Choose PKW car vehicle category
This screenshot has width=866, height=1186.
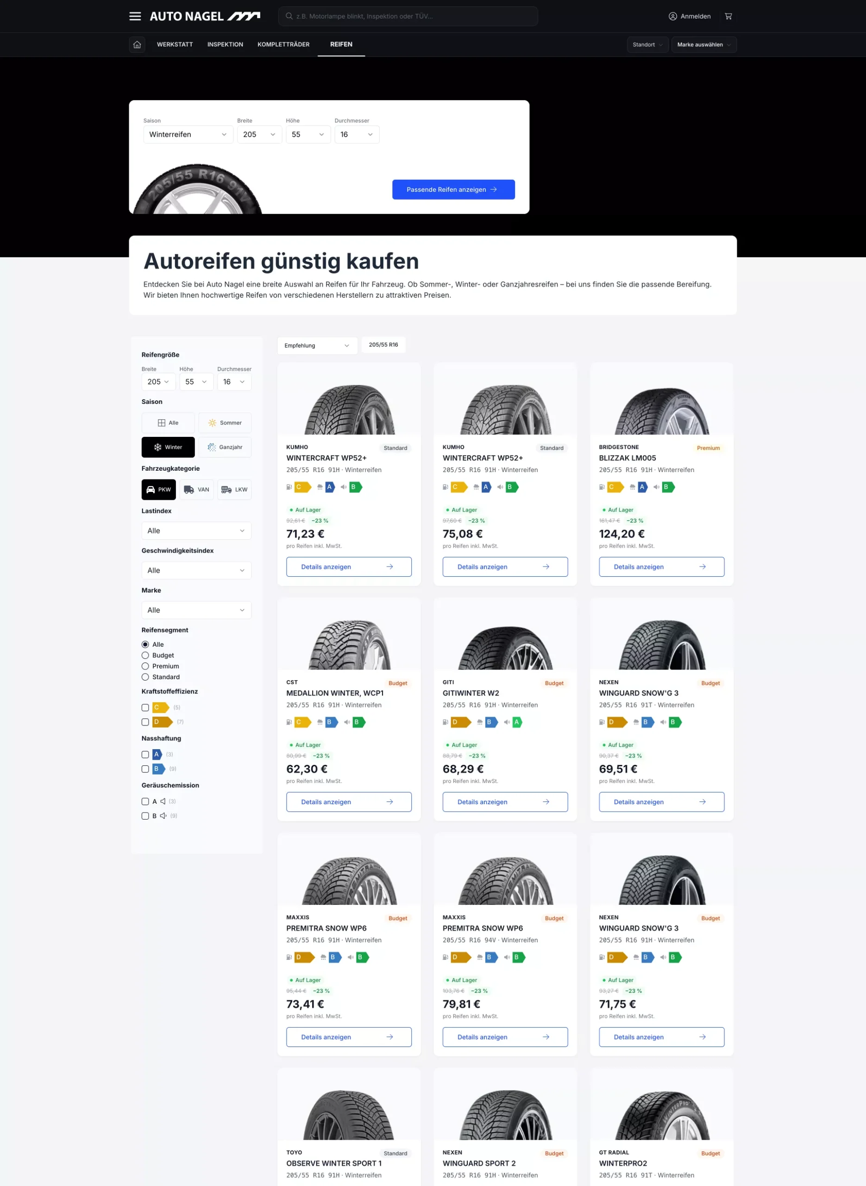point(159,490)
